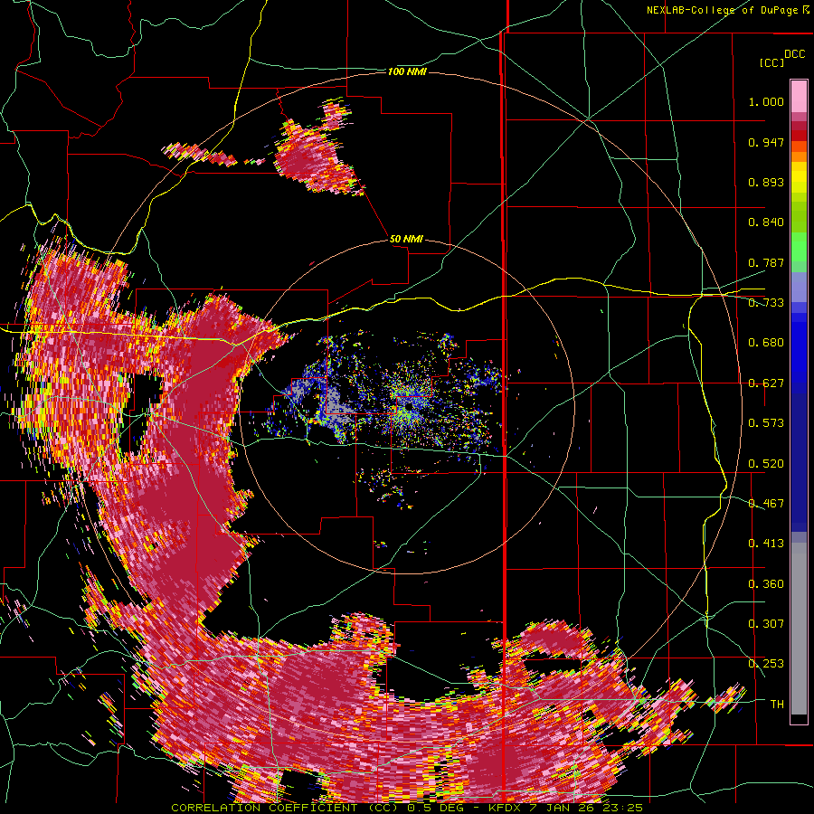Pick the yellow segment of the color bar
Viewport: 814px width, 814px height.
799,177
